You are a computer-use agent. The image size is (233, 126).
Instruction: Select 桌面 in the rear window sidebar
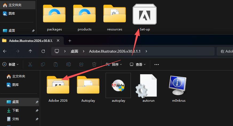(18, 30)
